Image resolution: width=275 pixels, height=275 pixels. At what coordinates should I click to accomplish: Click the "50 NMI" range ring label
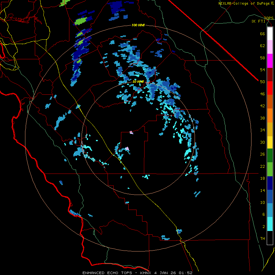pyautogui.click(x=138, y=82)
